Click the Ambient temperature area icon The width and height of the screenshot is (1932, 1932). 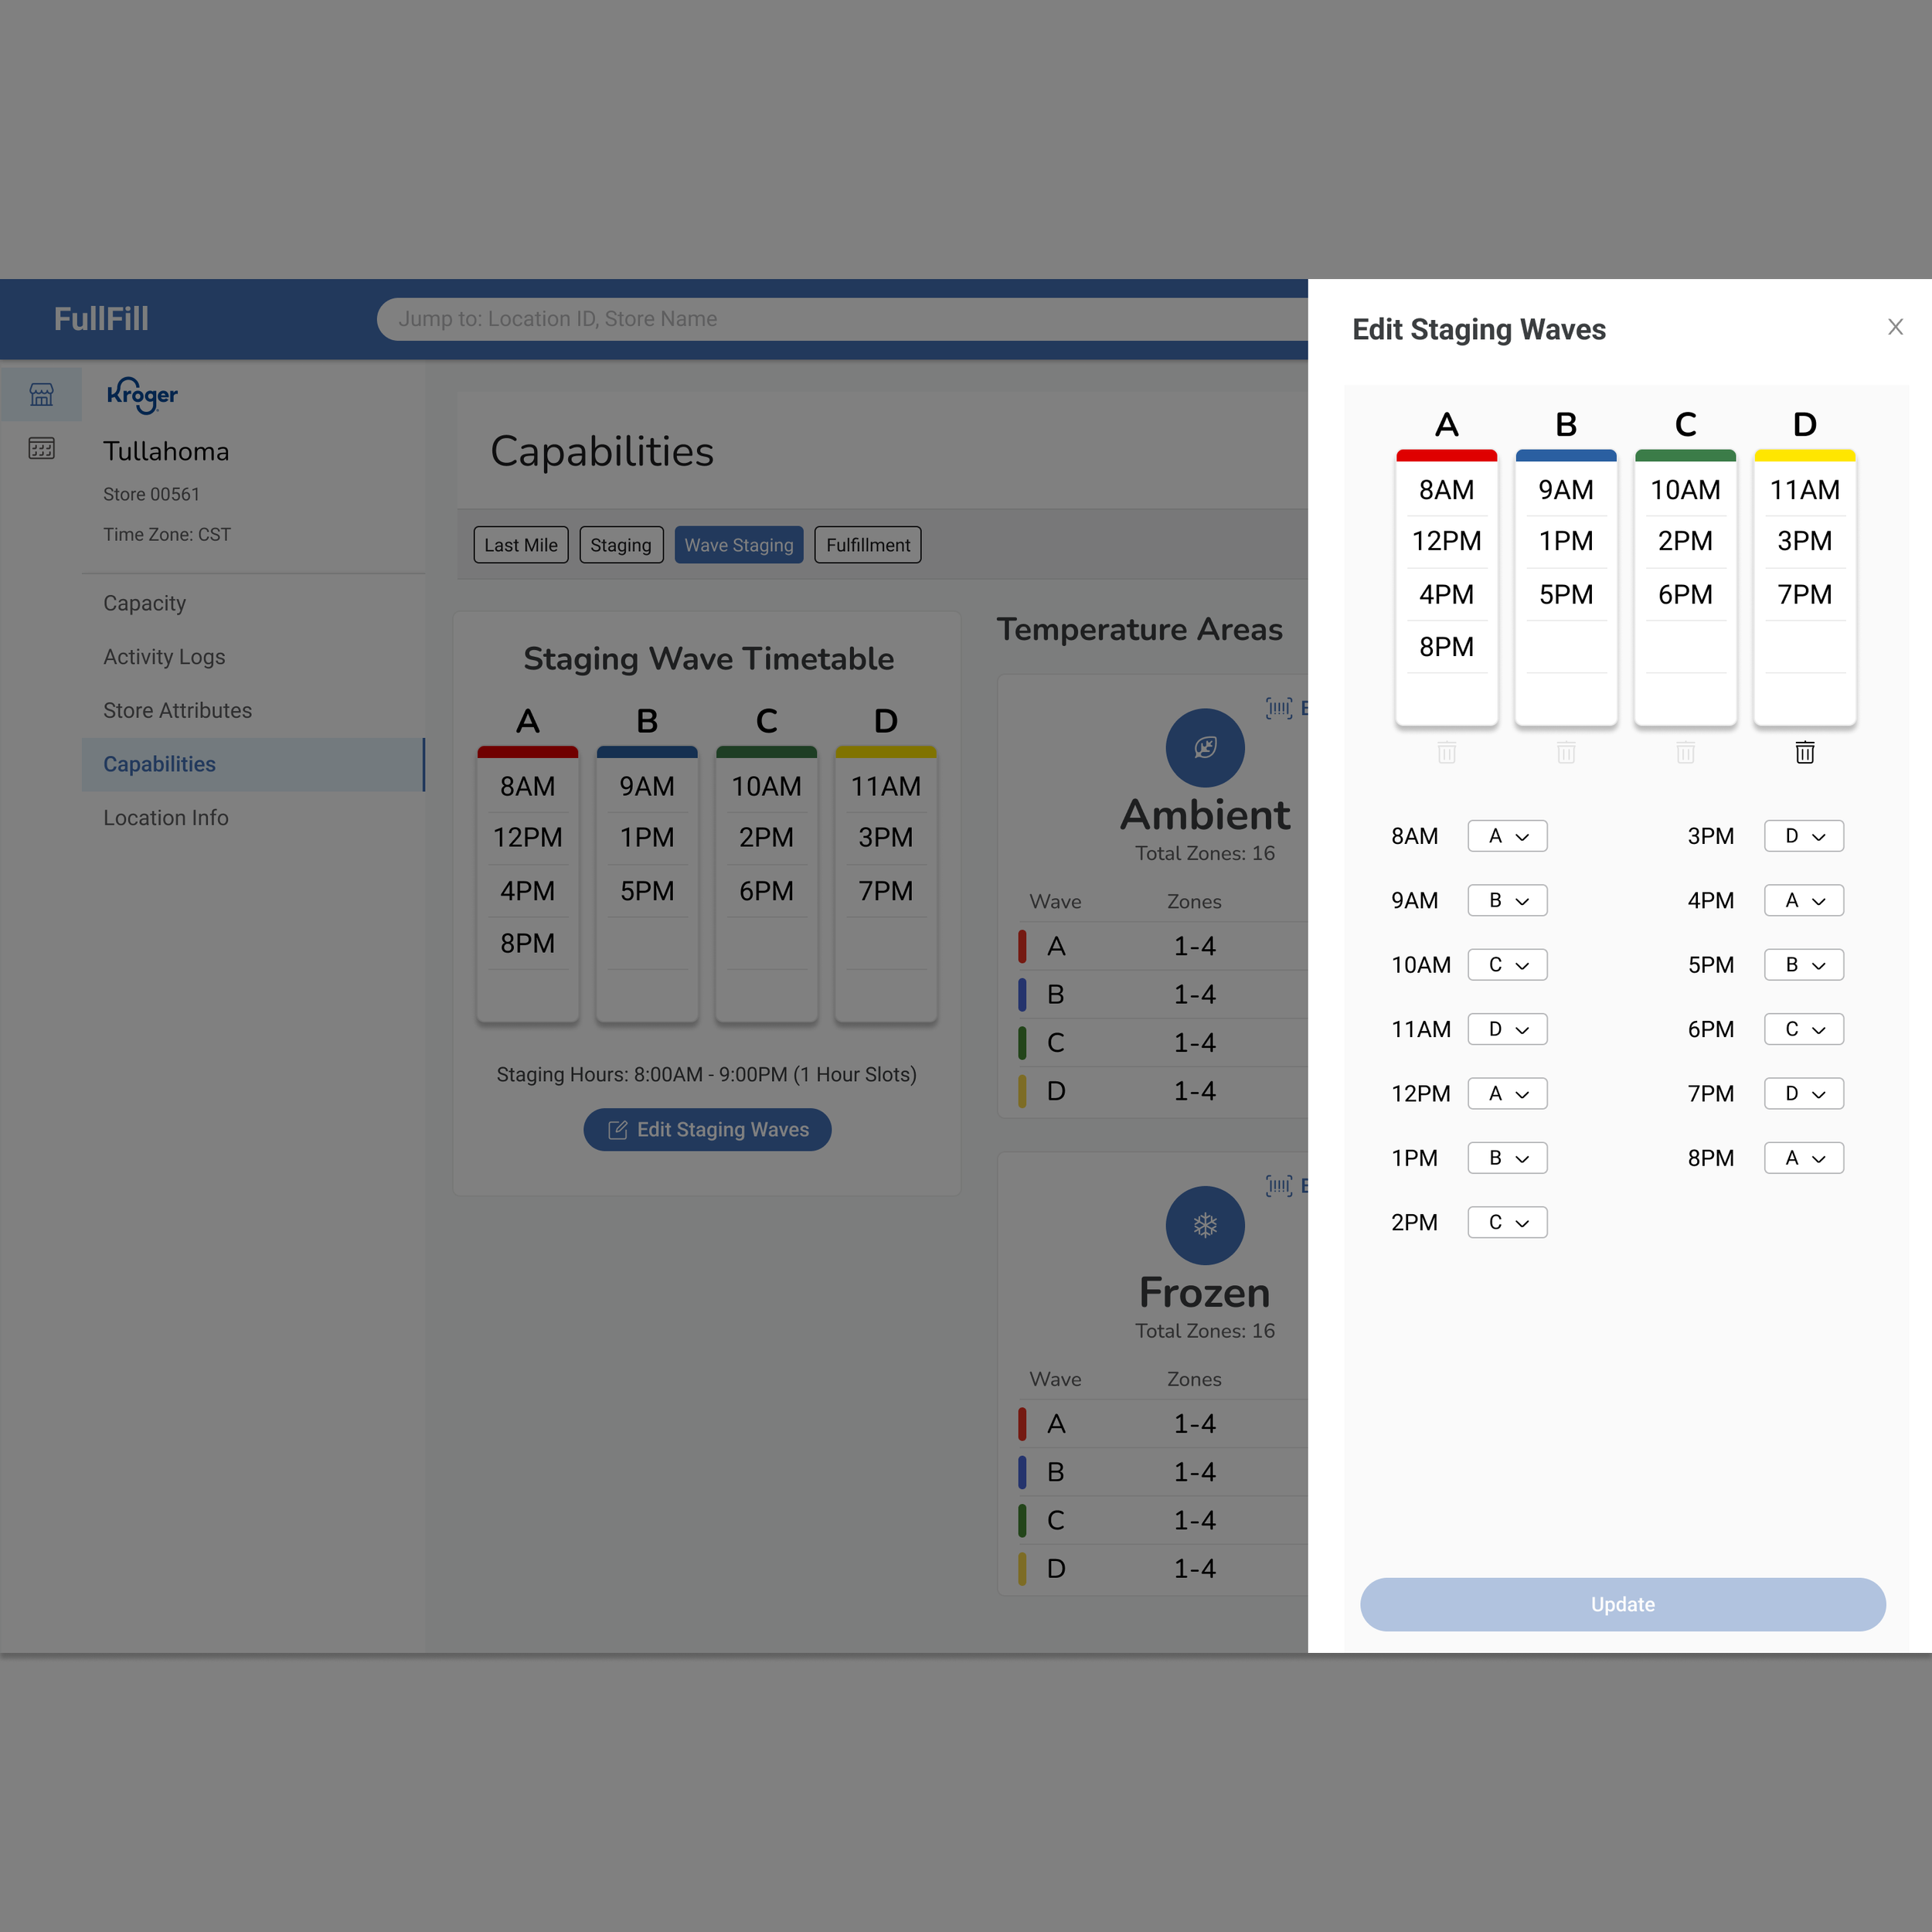click(1204, 747)
